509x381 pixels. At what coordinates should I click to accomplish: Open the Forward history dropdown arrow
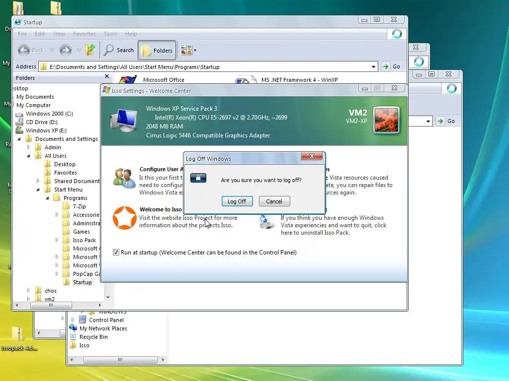click(x=79, y=50)
